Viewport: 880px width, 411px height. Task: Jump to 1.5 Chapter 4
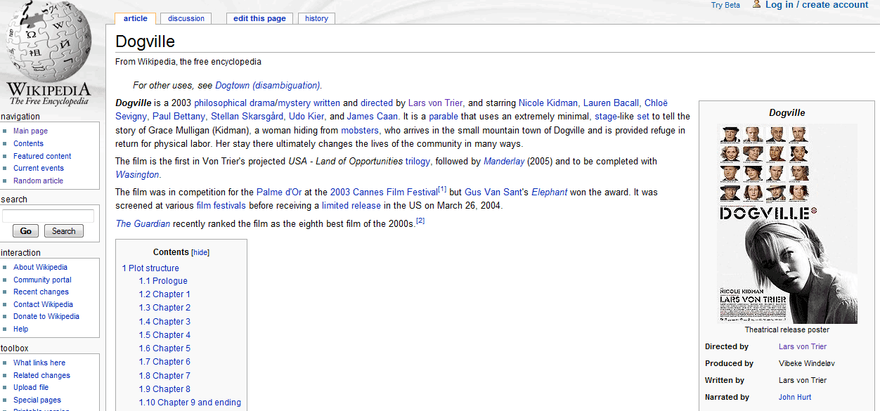pyautogui.click(x=164, y=335)
